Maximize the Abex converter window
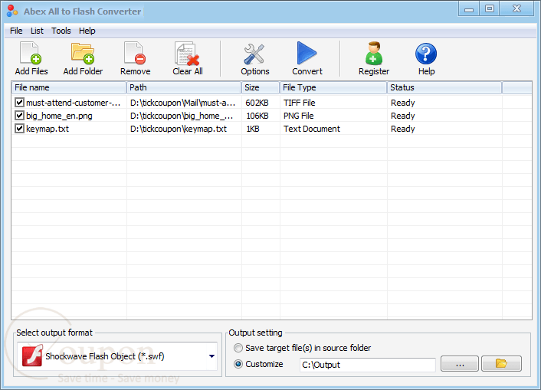The height and width of the screenshot is (390, 541). 489,9
